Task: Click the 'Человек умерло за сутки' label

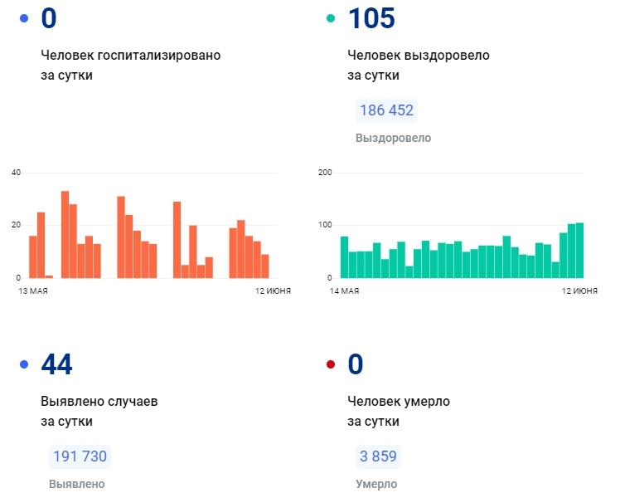Action: pos(398,411)
